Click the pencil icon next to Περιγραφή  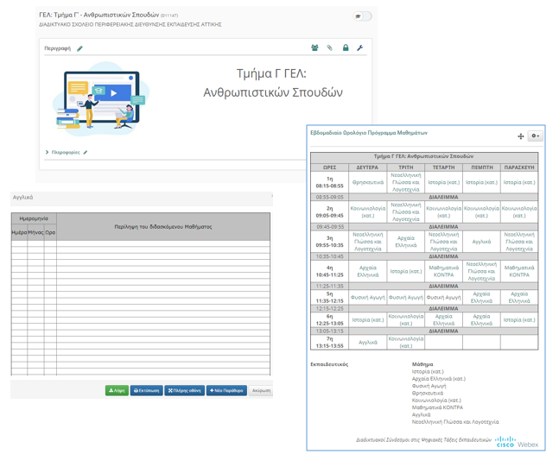click(x=80, y=48)
